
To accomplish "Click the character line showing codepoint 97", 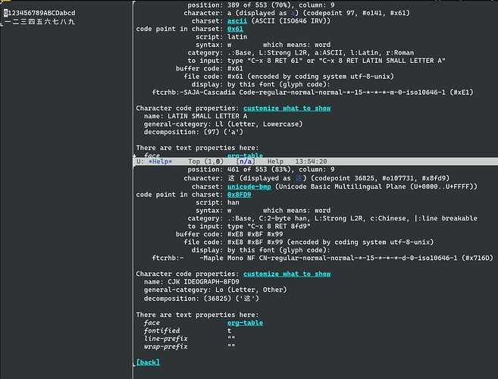I will coord(296,13).
